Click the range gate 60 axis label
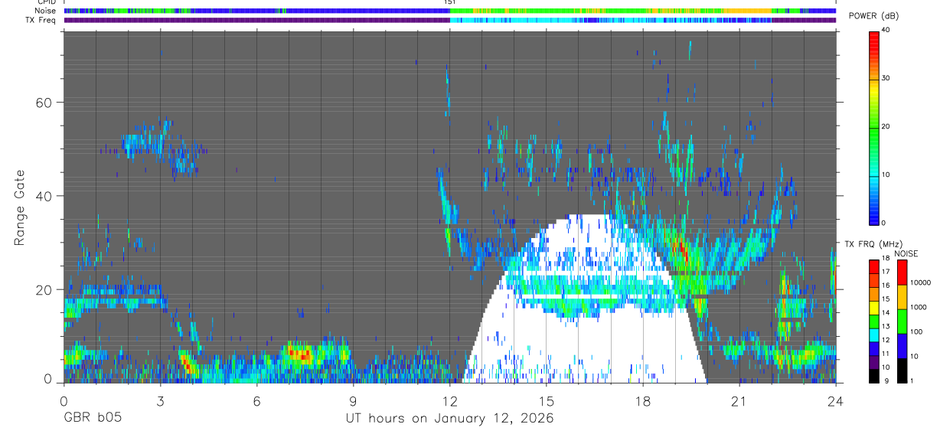Screen dimensions: 940x434 tap(45, 103)
